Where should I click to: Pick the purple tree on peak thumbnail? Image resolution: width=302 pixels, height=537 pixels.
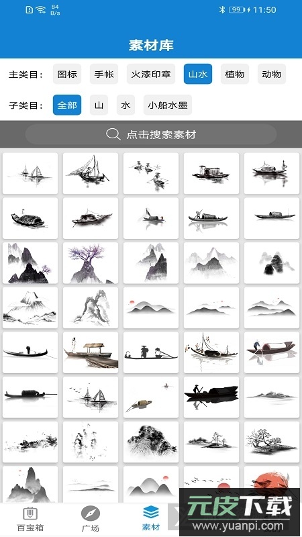click(91, 263)
